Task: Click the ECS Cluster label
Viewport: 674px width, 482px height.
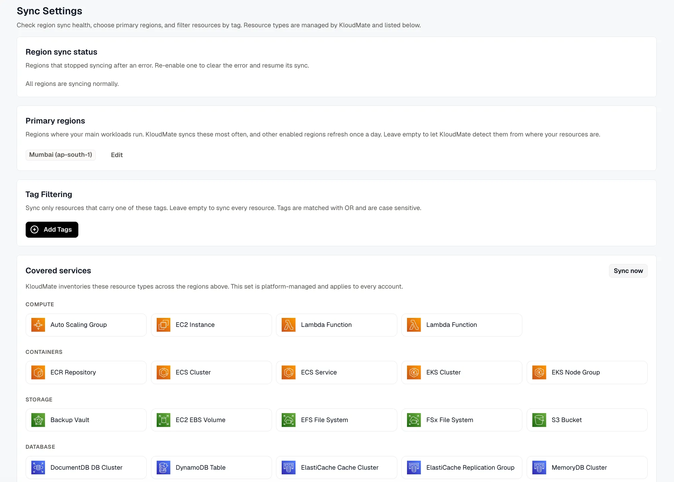Action: click(x=193, y=372)
